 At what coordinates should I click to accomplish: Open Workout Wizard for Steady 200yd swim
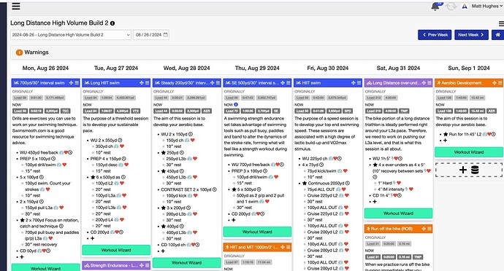[x=186, y=262]
